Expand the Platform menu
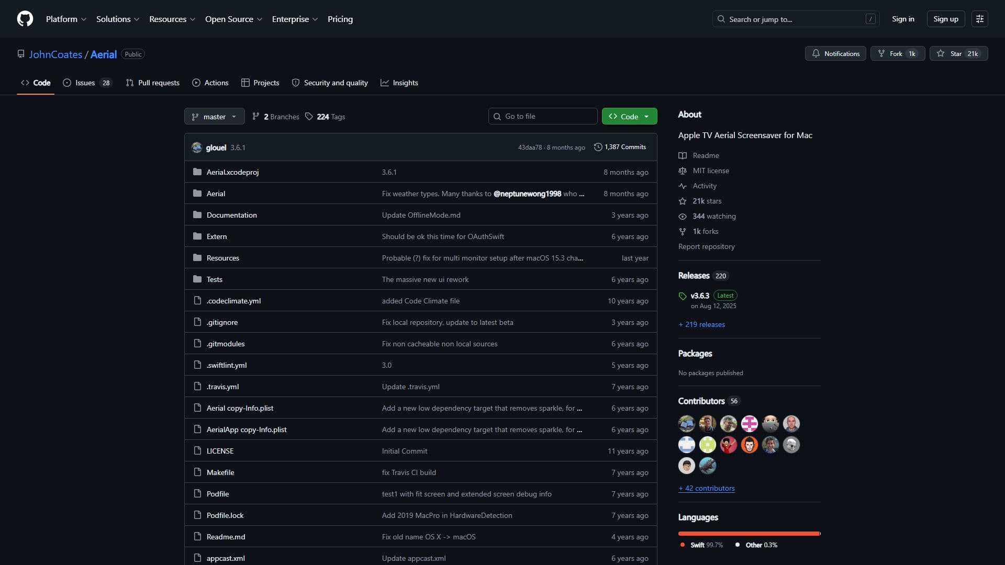Image resolution: width=1005 pixels, height=565 pixels. tap(66, 19)
